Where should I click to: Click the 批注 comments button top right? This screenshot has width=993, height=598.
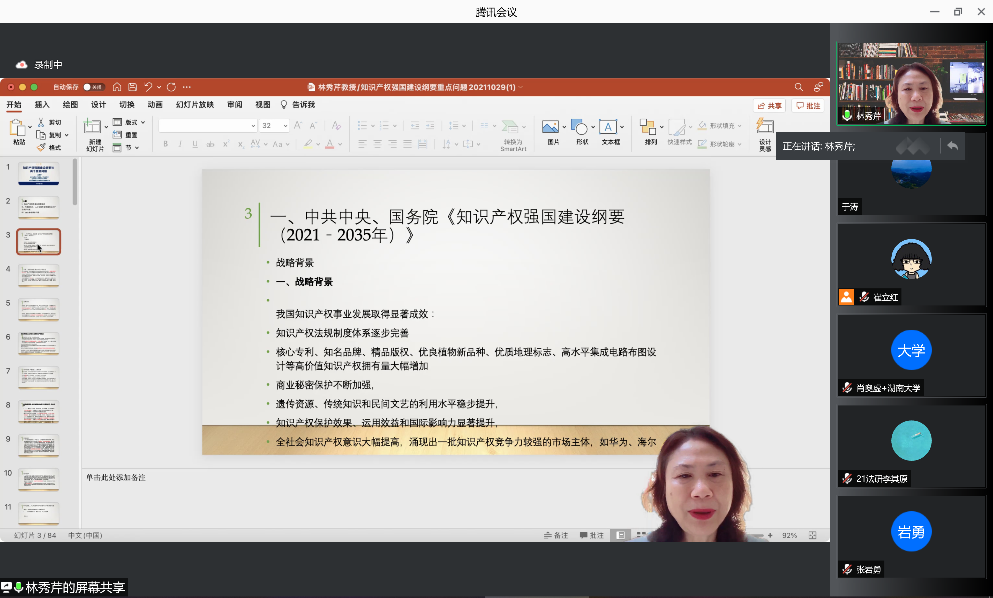click(x=808, y=105)
